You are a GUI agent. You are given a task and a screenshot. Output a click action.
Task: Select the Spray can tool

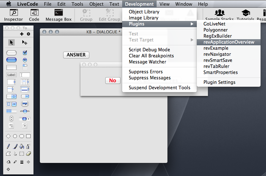28,146
